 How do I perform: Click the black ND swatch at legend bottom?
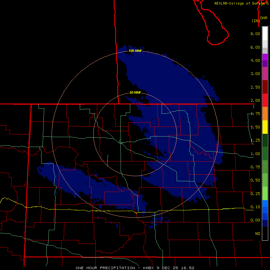pyautogui.click(x=265, y=233)
